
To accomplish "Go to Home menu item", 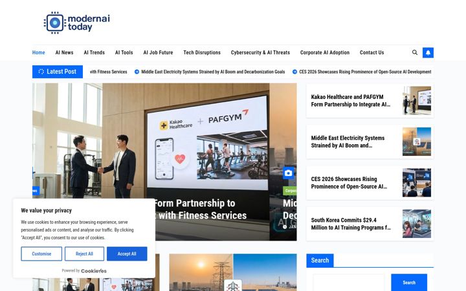I will [39, 52].
